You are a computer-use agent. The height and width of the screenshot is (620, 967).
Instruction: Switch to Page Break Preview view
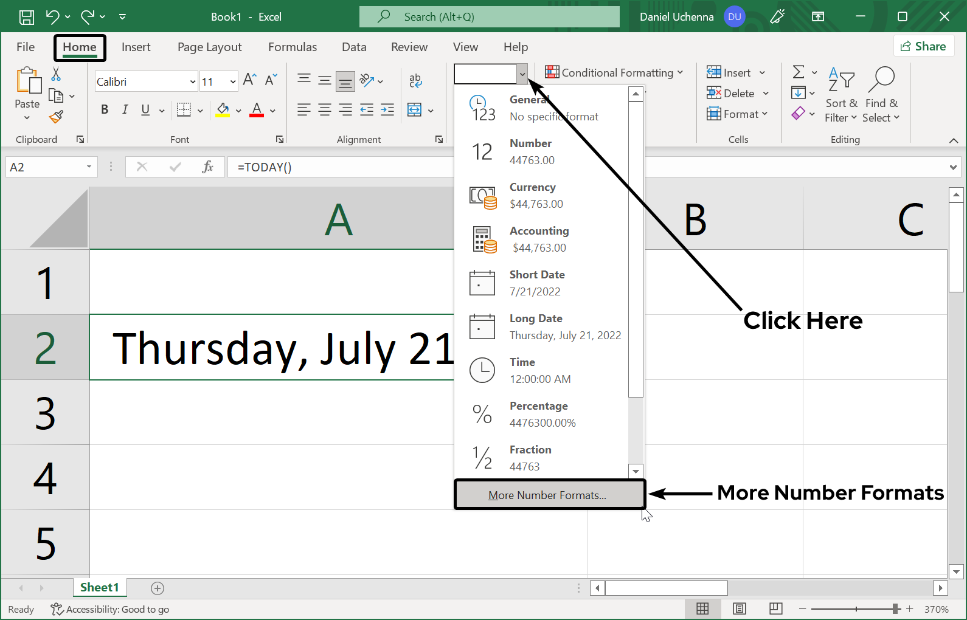point(775,608)
